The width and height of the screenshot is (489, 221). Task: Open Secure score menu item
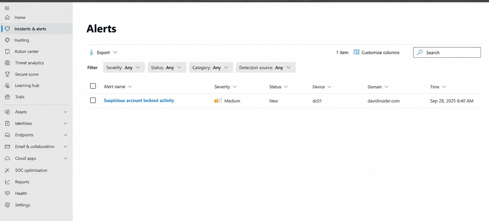coord(36,74)
